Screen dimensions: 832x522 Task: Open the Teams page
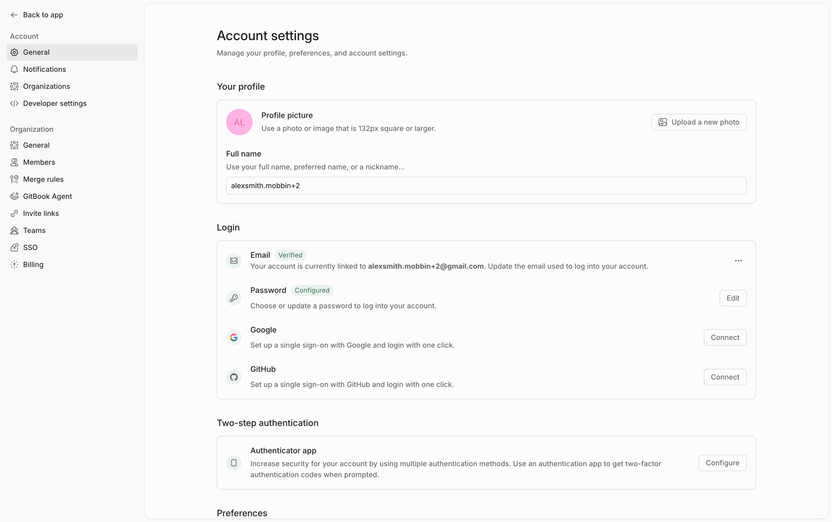(x=72, y=230)
